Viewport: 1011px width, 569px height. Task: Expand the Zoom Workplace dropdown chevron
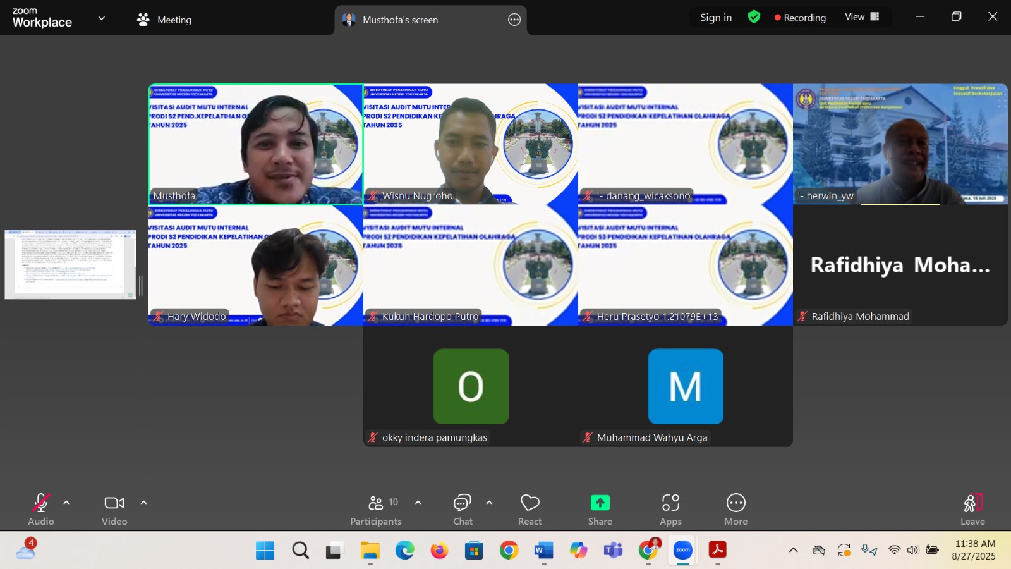tap(102, 18)
